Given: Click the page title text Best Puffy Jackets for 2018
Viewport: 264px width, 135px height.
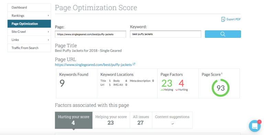Looking at the screenshot, I should 88,51.
